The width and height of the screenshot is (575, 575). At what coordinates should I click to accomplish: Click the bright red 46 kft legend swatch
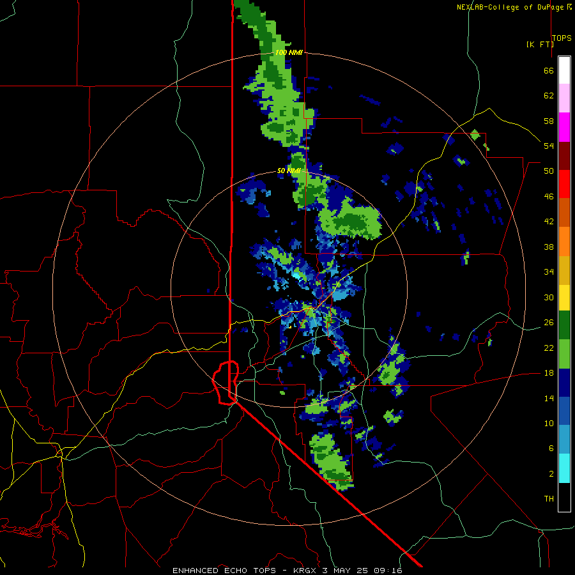(x=564, y=184)
